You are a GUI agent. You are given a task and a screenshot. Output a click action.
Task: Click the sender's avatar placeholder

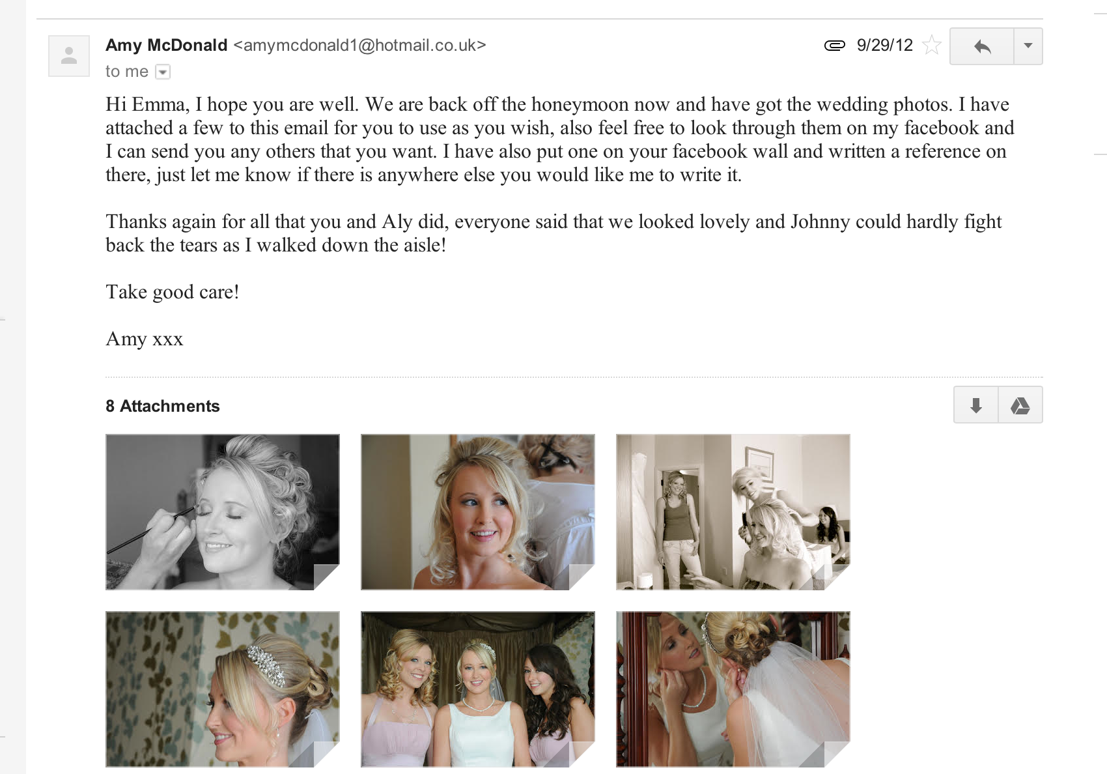coord(69,56)
